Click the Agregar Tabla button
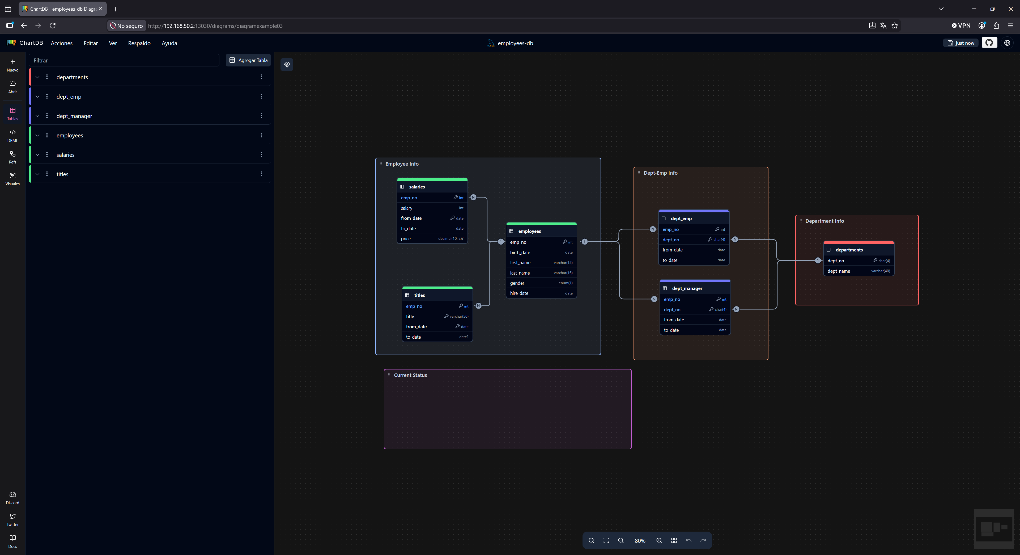 (248, 60)
